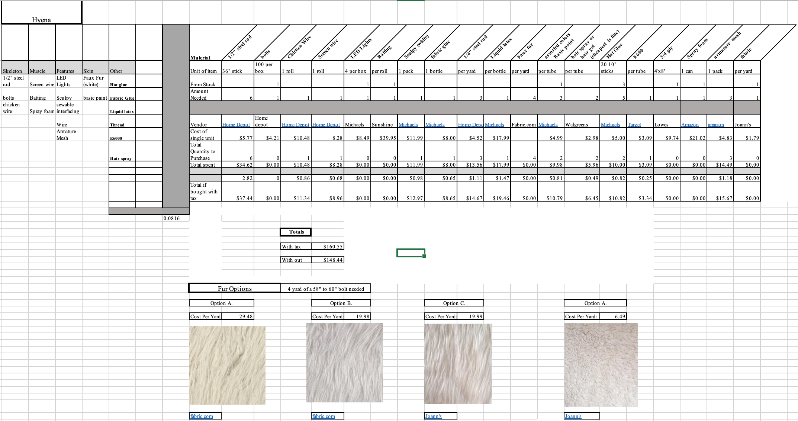Select the cream fur image costing 29.48

click(x=227, y=365)
